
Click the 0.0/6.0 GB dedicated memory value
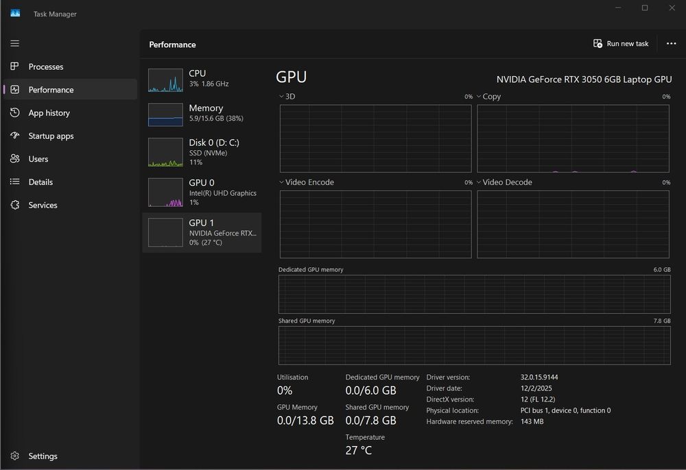(370, 391)
